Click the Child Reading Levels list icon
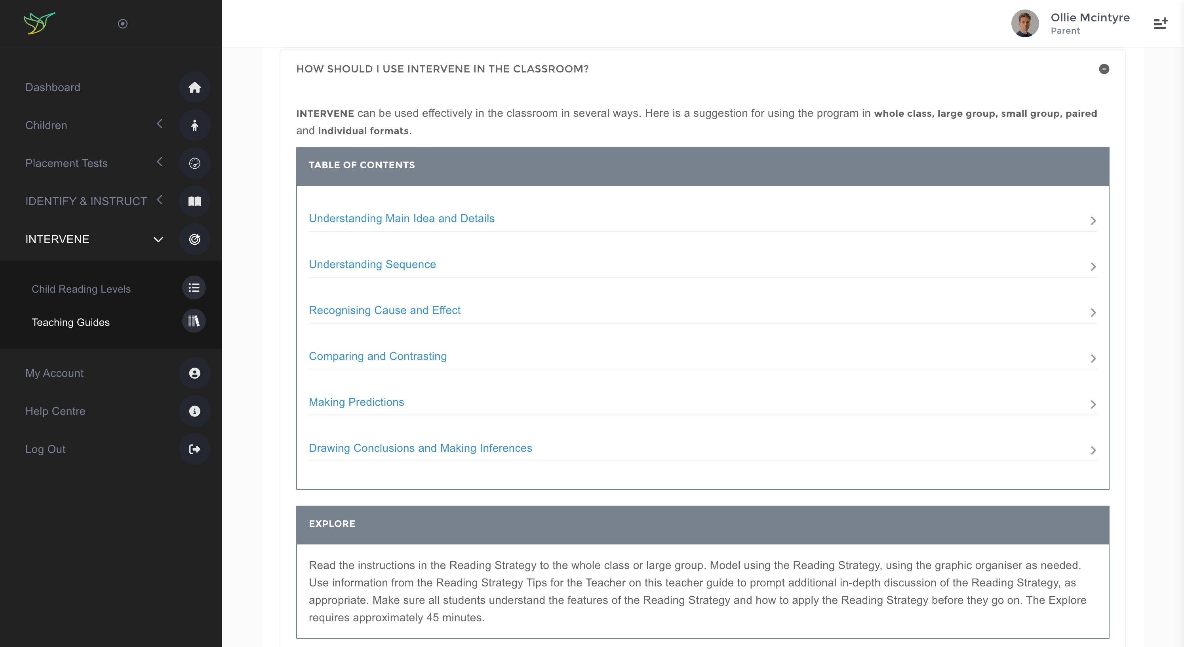Viewport: 1184px width, 647px height. point(194,287)
